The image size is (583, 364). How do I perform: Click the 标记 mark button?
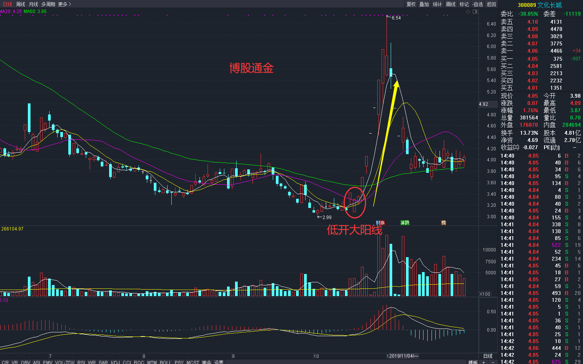(x=464, y=4)
